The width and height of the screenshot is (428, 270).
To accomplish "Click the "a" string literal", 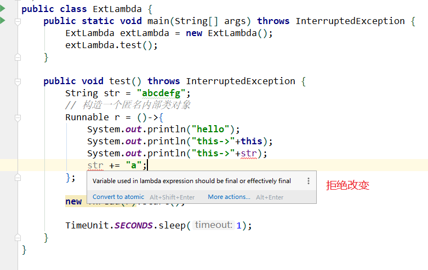I will 134,165.
